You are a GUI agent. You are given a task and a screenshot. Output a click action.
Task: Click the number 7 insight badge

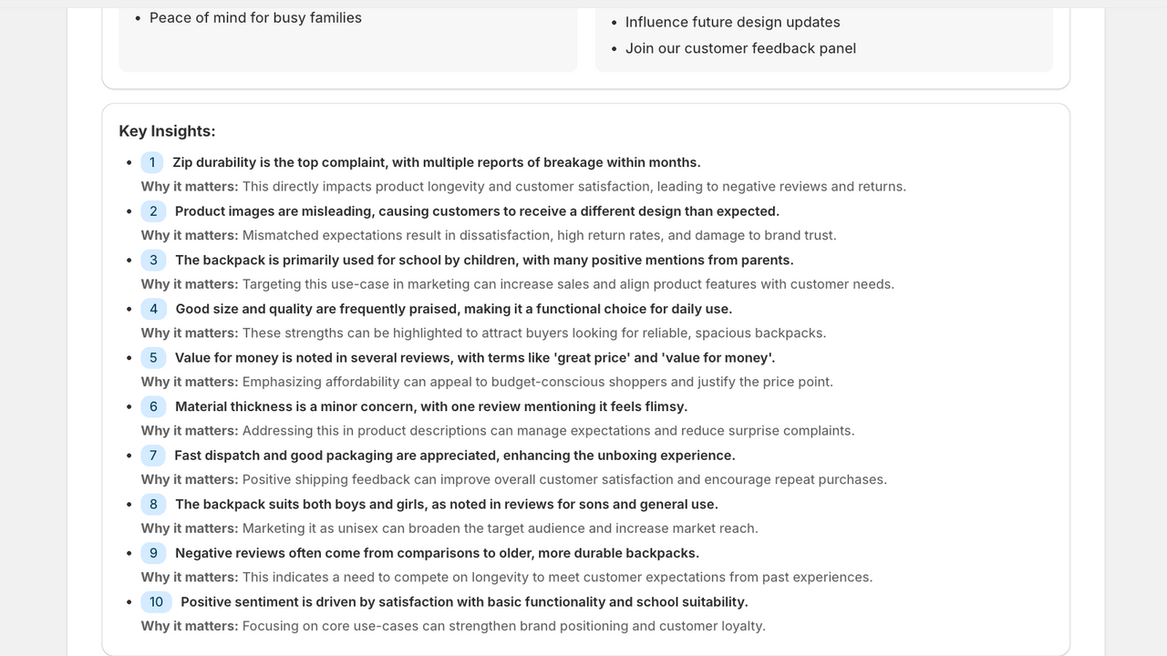click(x=153, y=456)
